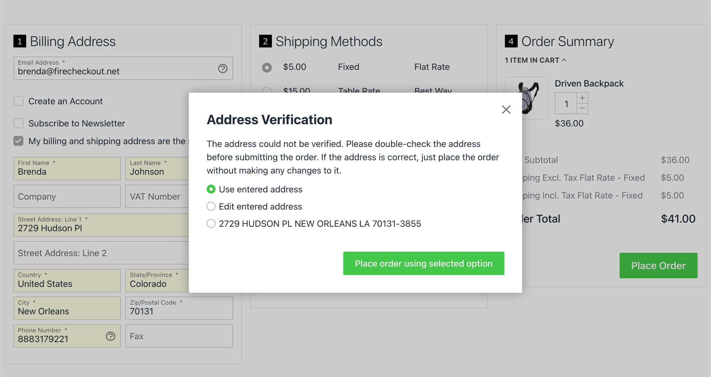
Task: Click Street Address Line 2 field
Action: [101, 253]
